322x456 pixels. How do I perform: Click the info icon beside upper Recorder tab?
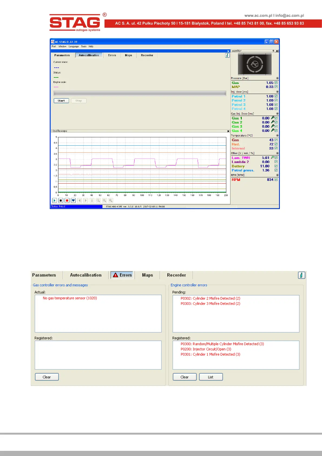click(x=227, y=55)
